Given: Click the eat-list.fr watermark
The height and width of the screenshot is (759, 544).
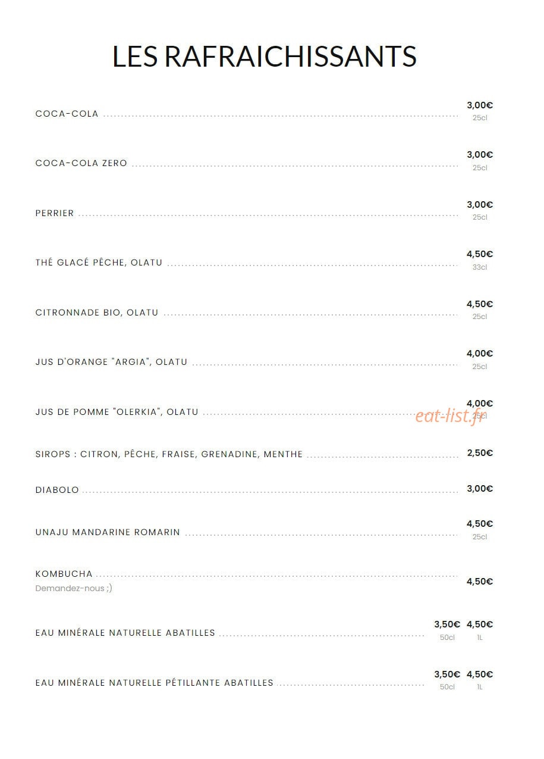Looking at the screenshot, I should (x=451, y=417).
